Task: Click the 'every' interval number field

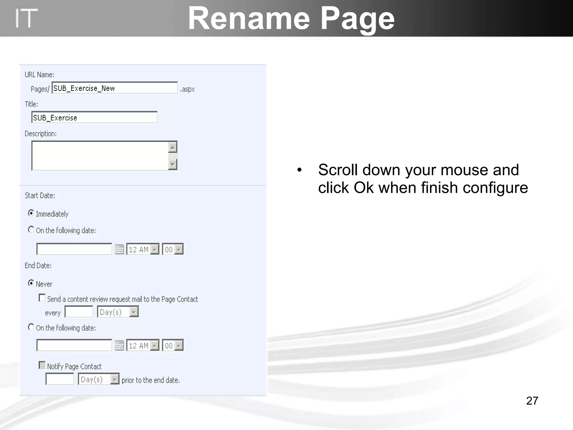Action: pos(79,312)
